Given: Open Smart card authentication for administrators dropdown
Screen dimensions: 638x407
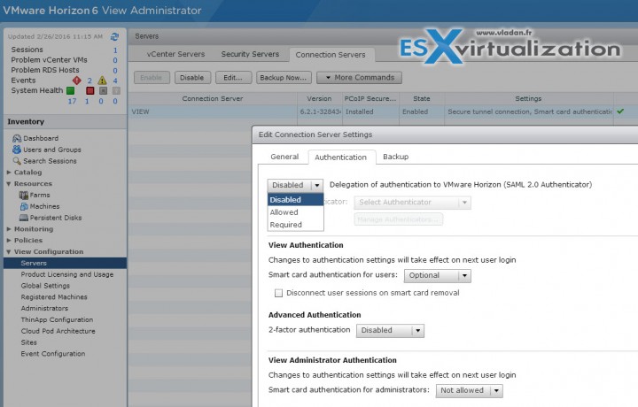Looking at the screenshot, I should [x=469, y=390].
